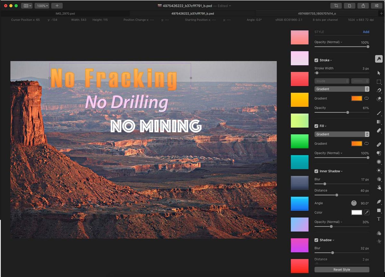Click the Add link in Style panel
This screenshot has width=385, height=277.
[366, 32]
